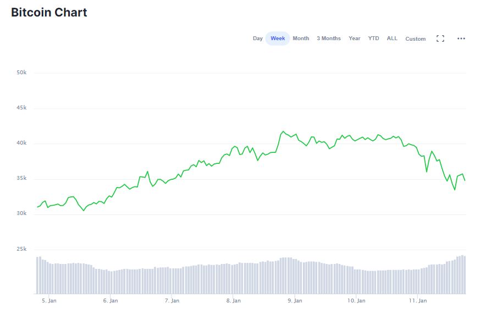
Task: Switch chart range to Month
Action: click(301, 38)
